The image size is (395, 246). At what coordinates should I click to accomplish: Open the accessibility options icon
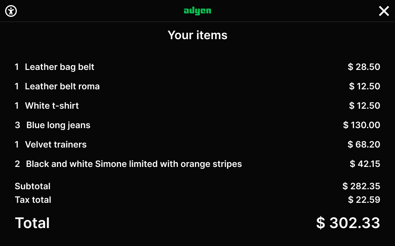11,11
